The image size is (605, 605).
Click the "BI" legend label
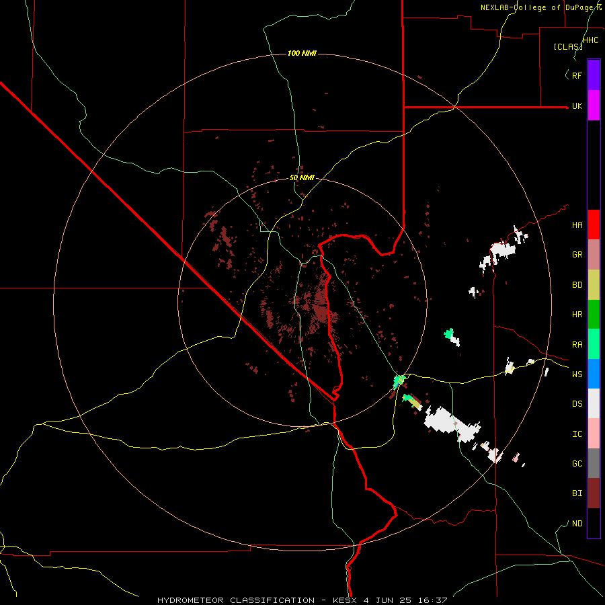click(577, 493)
